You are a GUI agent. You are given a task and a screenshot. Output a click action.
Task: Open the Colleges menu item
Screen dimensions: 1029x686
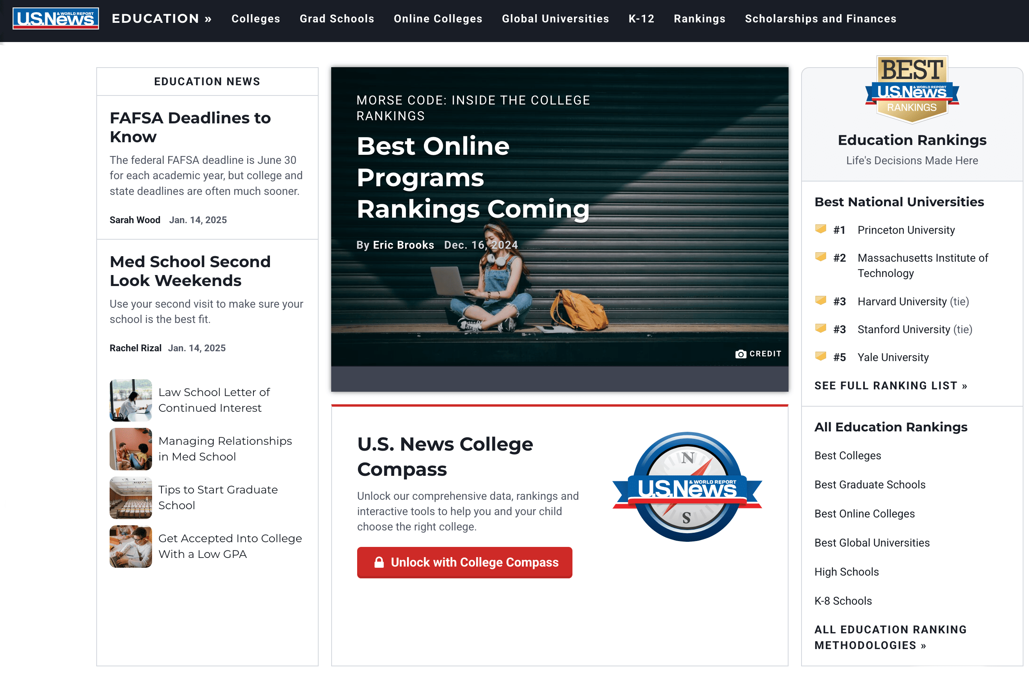[x=255, y=18]
